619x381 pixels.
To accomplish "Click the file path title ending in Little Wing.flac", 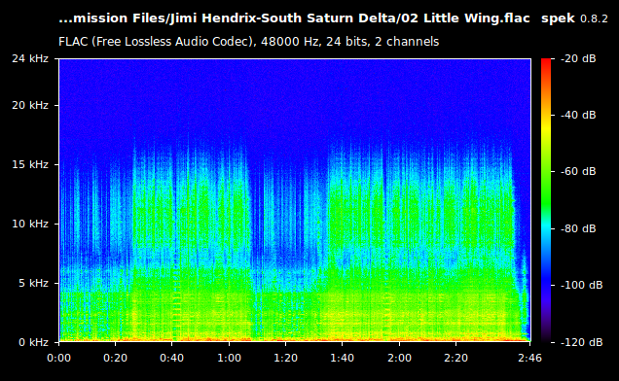I will click(x=294, y=18).
